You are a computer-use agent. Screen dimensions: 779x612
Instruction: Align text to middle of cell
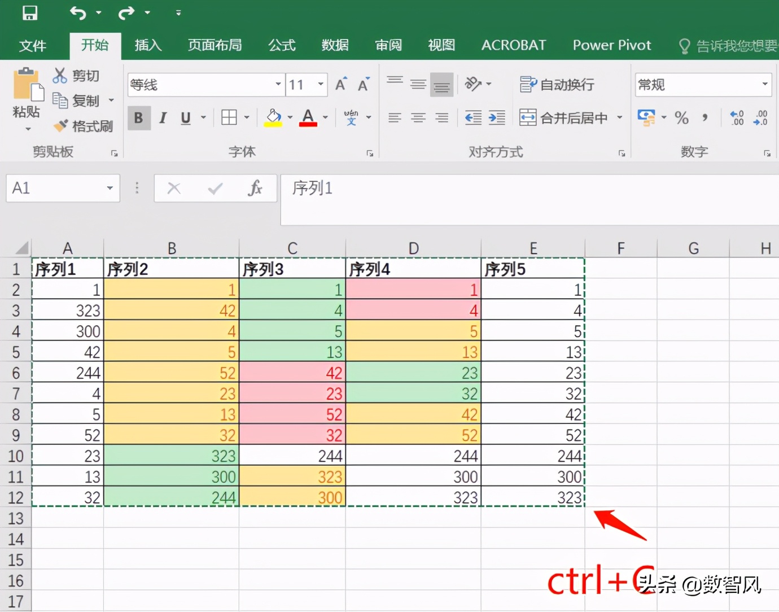[x=418, y=85]
